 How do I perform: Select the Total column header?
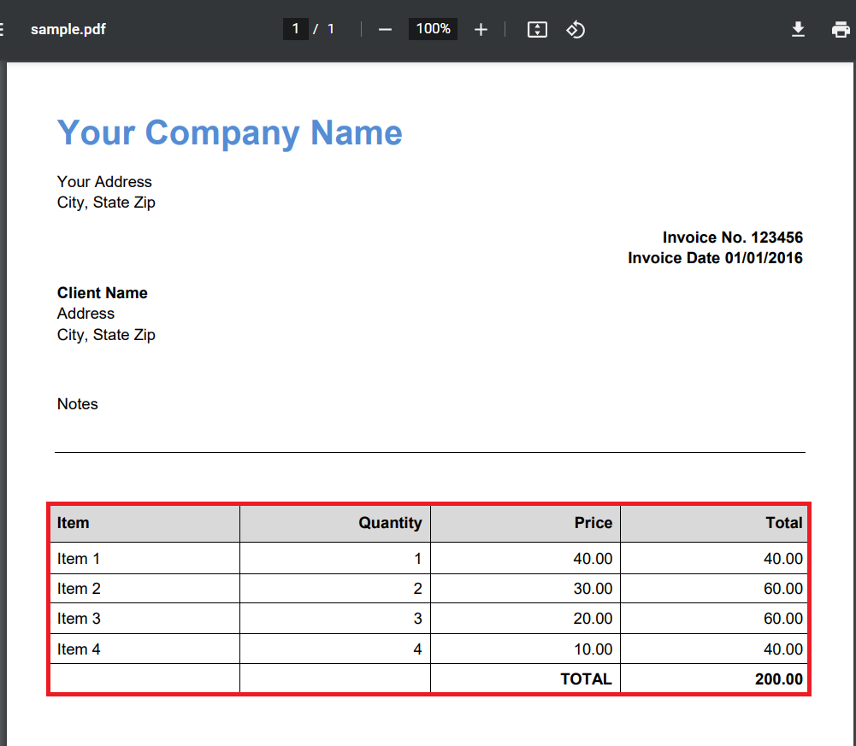pyautogui.click(x=713, y=523)
